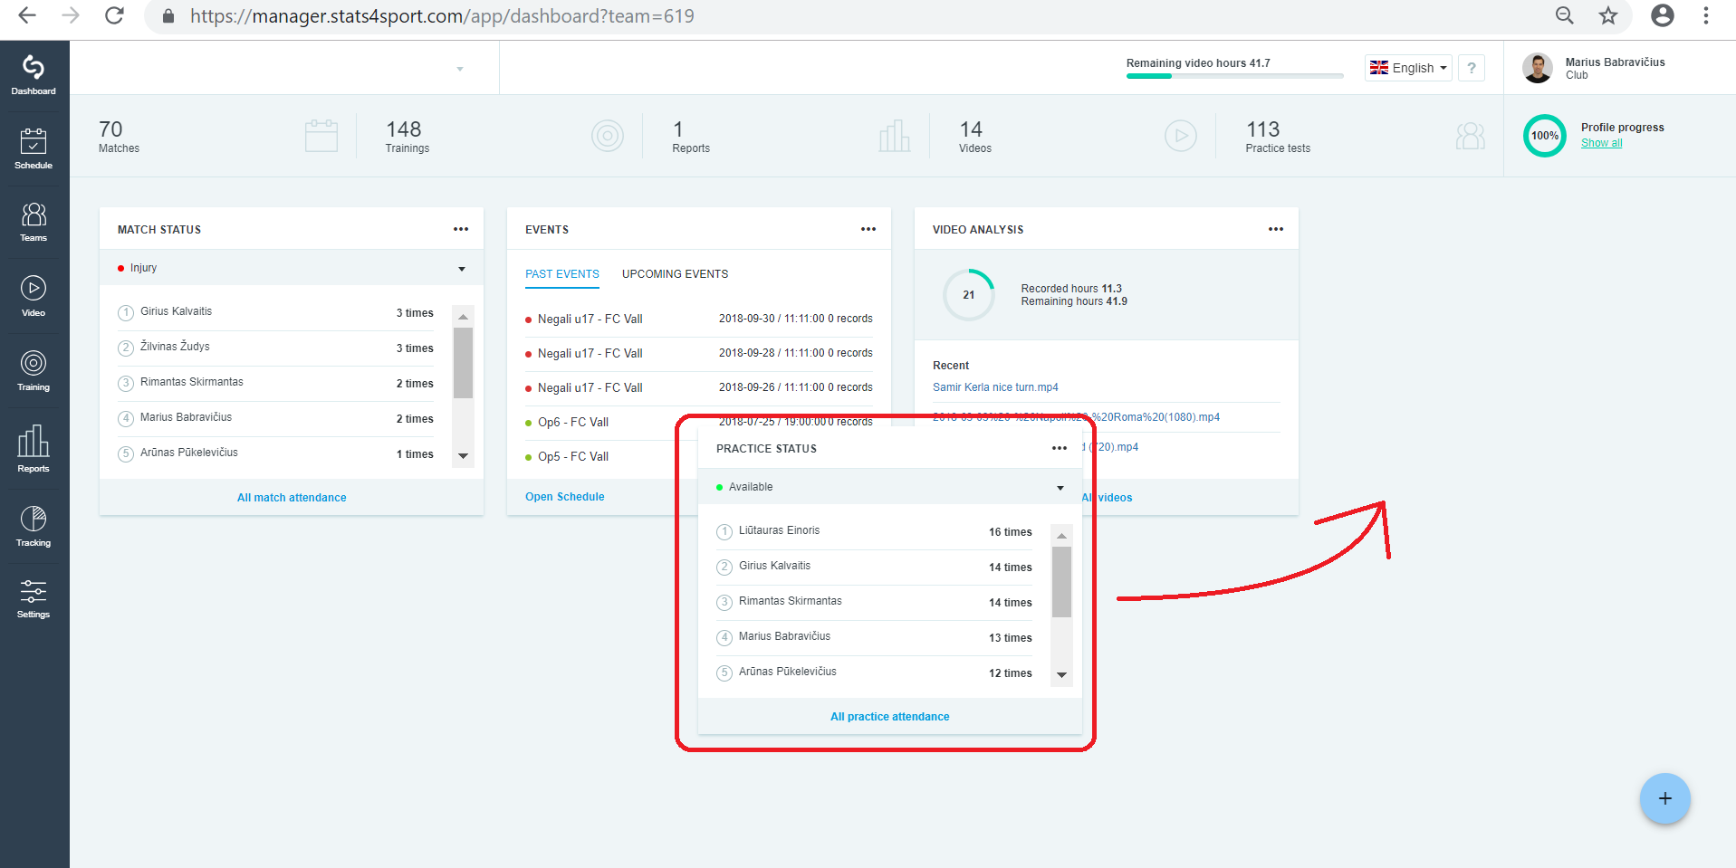This screenshot has width=1736, height=868.
Task: Open the Teams sidebar icon
Action: pos(34,223)
